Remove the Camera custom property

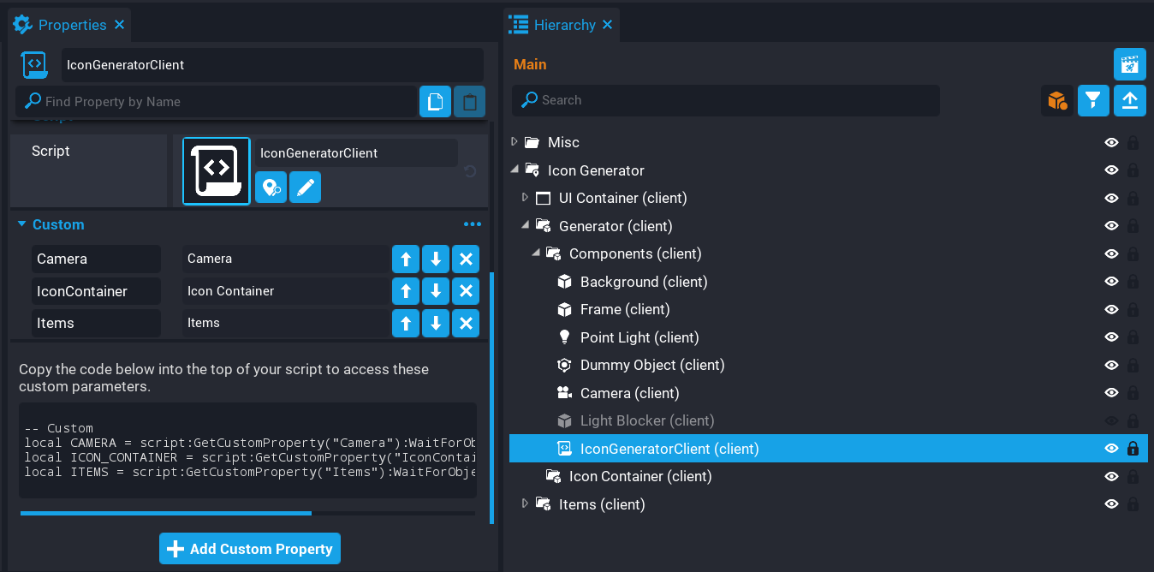coord(465,259)
